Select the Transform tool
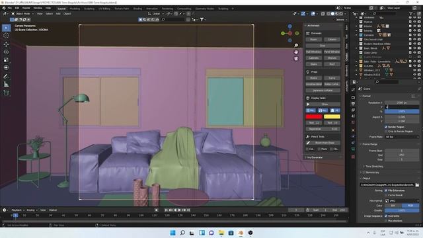Image resolution: width=423 pixels, height=238 pixels. pyautogui.click(x=6, y=67)
